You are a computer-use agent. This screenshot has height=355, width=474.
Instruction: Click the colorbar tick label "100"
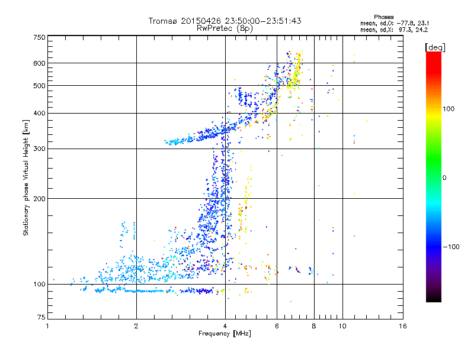tap(449, 109)
